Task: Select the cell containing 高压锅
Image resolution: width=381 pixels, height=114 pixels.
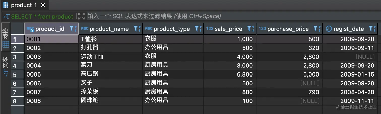Action: click(x=90, y=74)
